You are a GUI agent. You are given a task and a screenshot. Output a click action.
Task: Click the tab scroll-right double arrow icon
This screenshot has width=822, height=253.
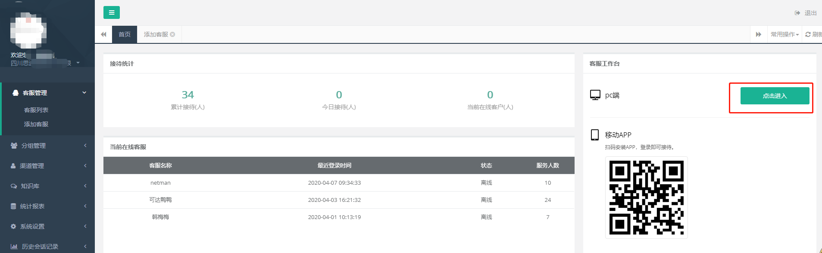tap(758, 34)
